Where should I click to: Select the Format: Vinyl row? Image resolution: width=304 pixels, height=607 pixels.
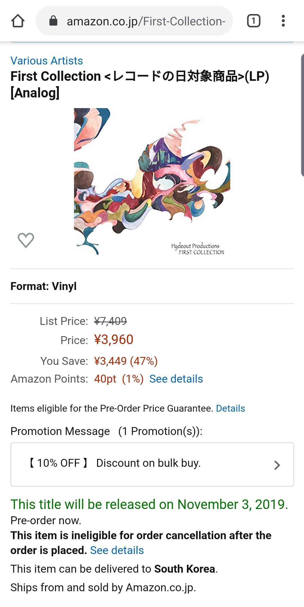pyautogui.click(x=152, y=286)
